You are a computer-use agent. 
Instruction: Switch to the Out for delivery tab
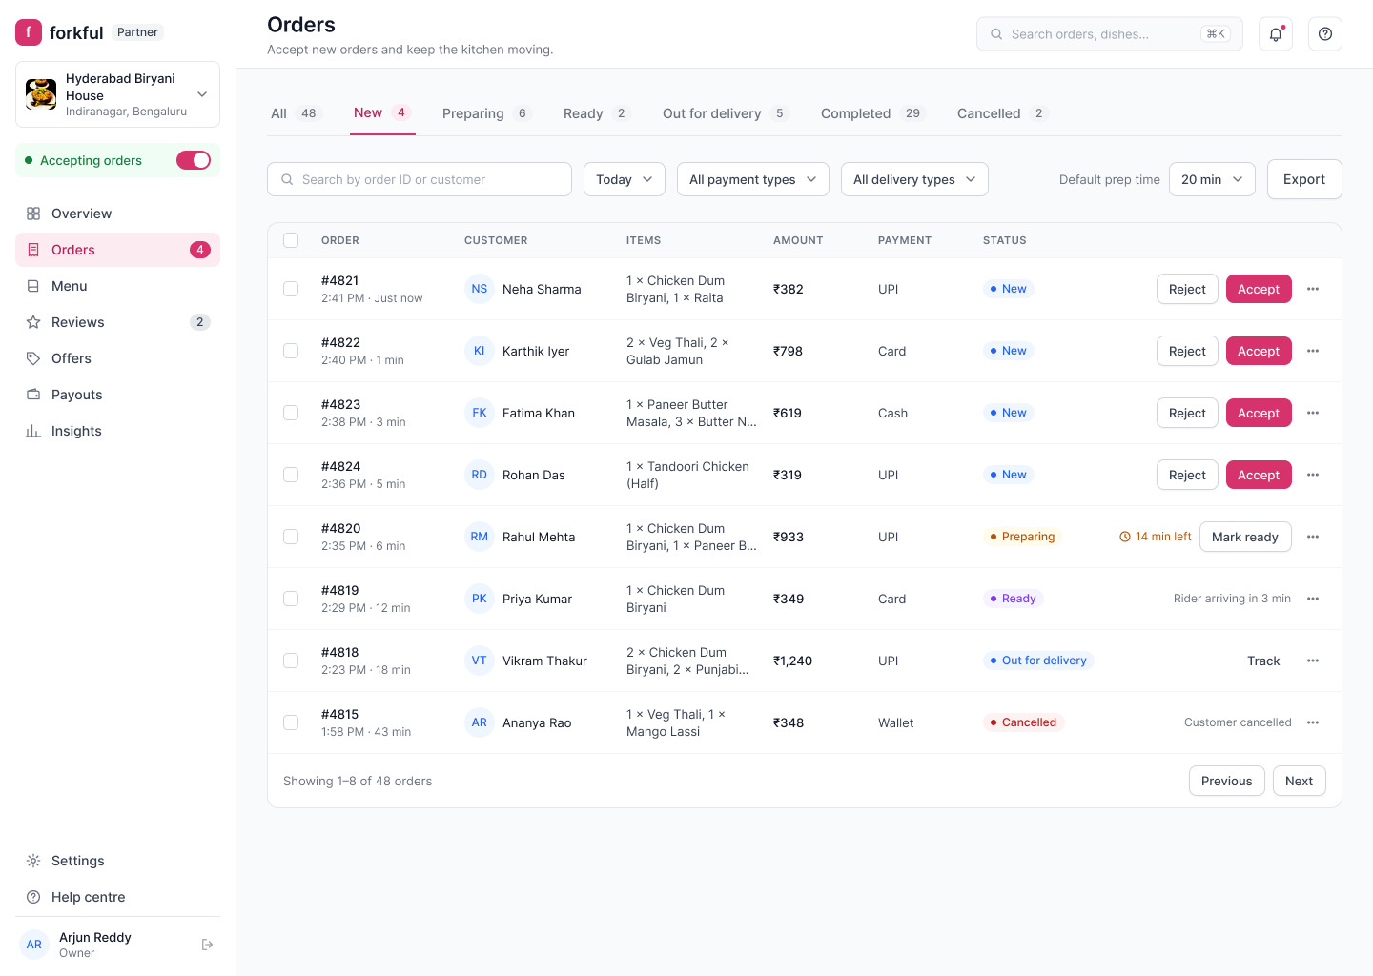pos(727,113)
